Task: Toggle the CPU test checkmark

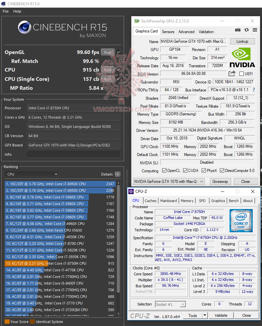Action: [x=119, y=70]
